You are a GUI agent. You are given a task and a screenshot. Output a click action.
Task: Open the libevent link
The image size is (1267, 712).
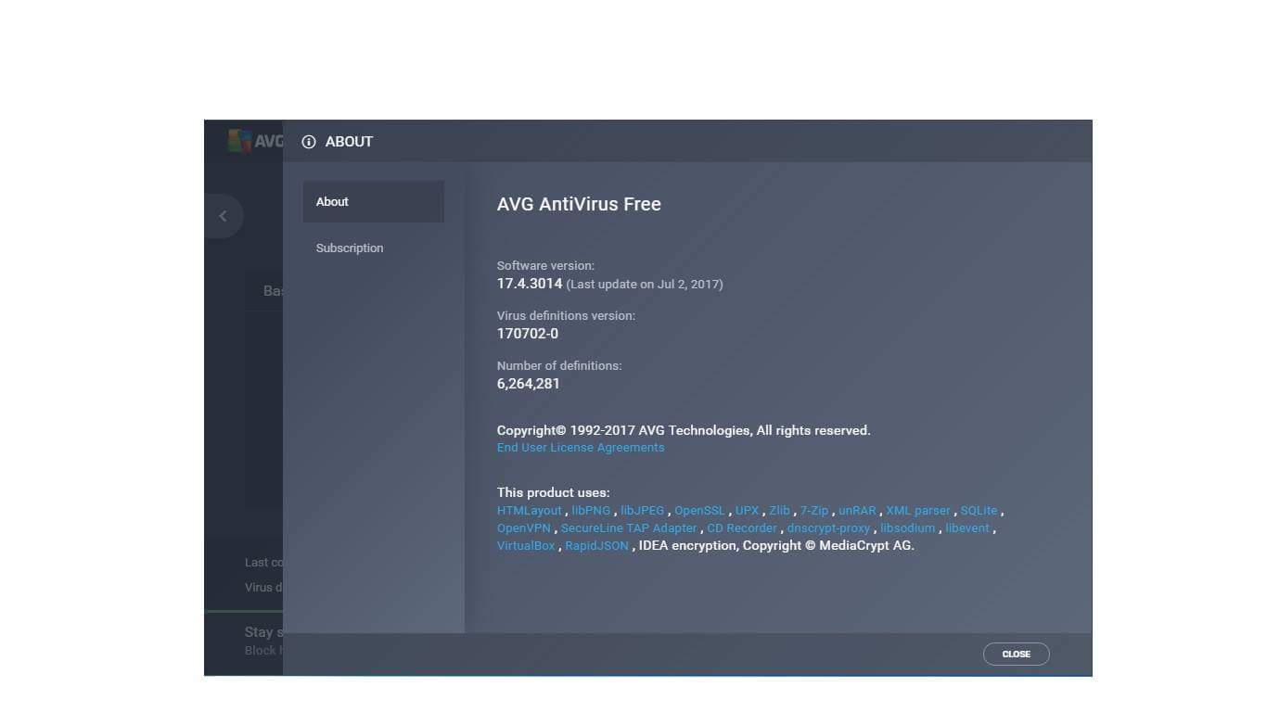(967, 528)
